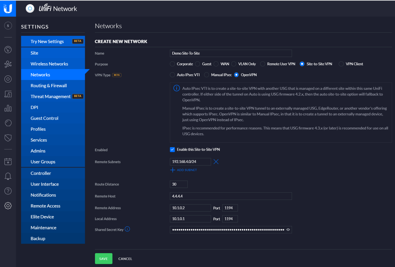This screenshot has width=395, height=267.
Task: Select the Site-to-Site VPN radio button
Action: click(302, 64)
